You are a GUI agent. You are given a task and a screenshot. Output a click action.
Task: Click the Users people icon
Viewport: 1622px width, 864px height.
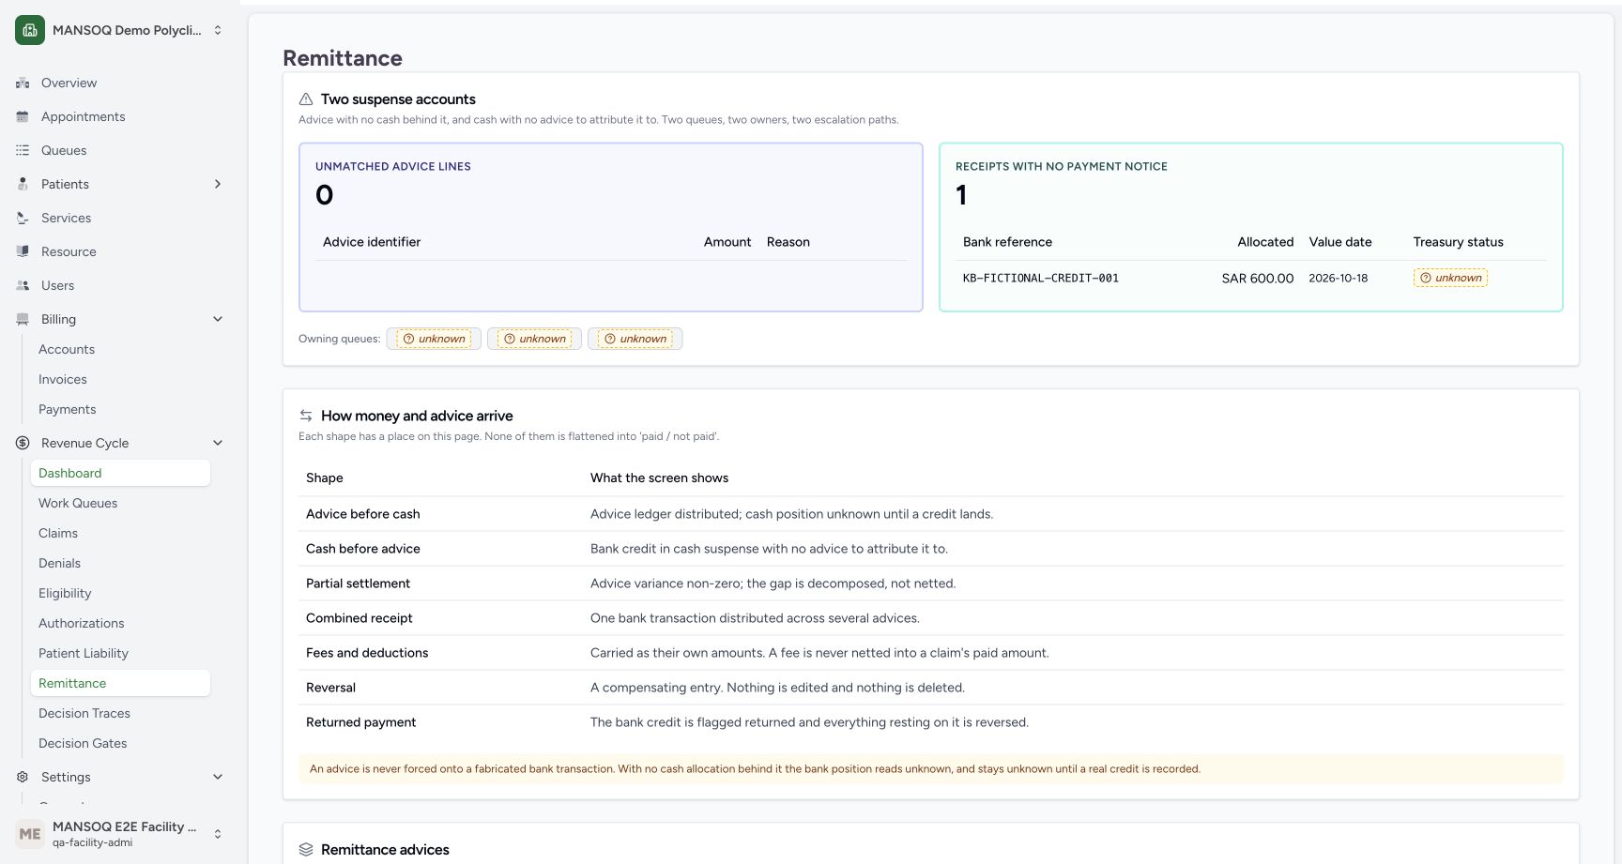point(23,285)
